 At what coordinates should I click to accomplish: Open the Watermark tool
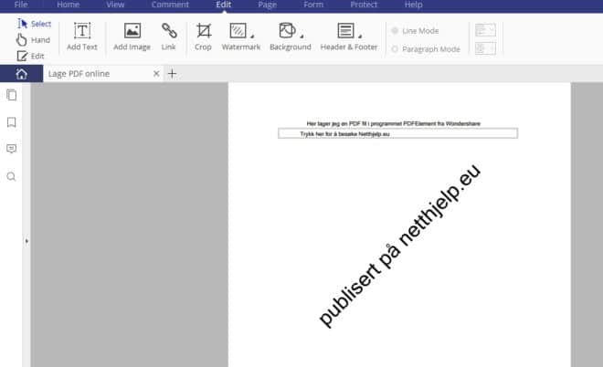point(240,37)
